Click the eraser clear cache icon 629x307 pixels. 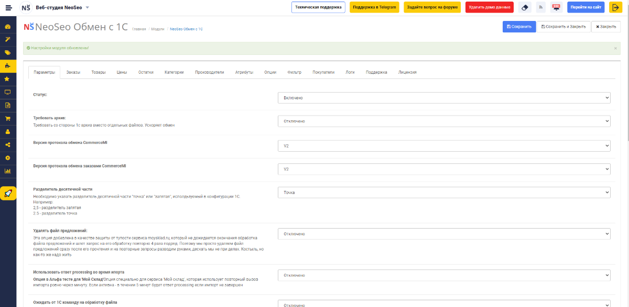[525, 7]
